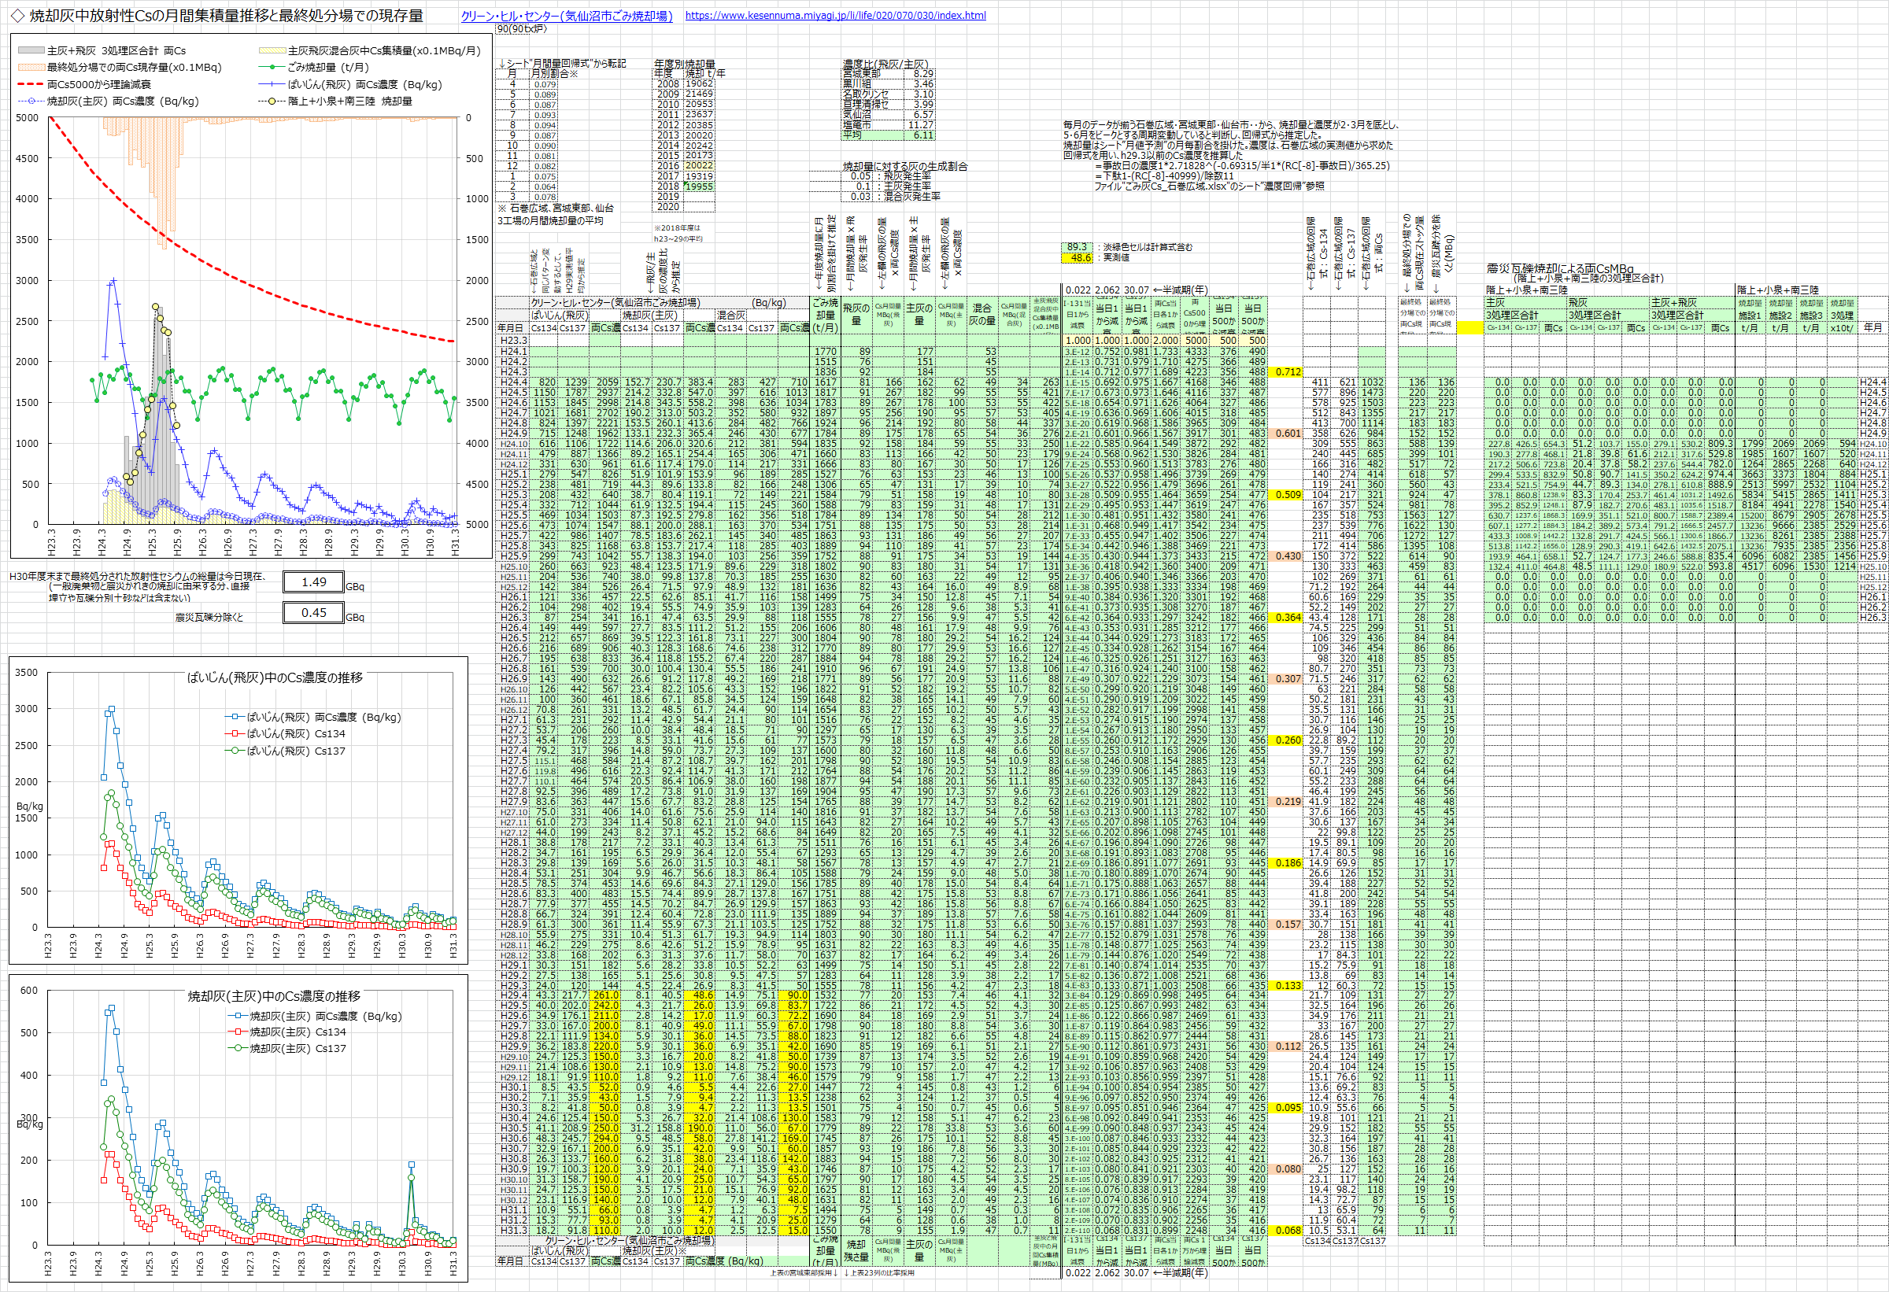This screenshot has height=1292, width=1889.
Task: Select the table row label H23.3
Action: 513,341
